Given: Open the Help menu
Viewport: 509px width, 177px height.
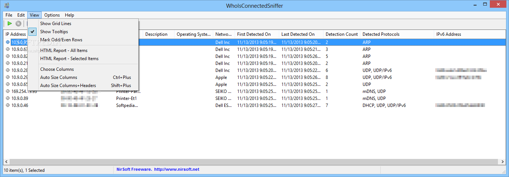Looking at the screenshot, I should point(69,15).
